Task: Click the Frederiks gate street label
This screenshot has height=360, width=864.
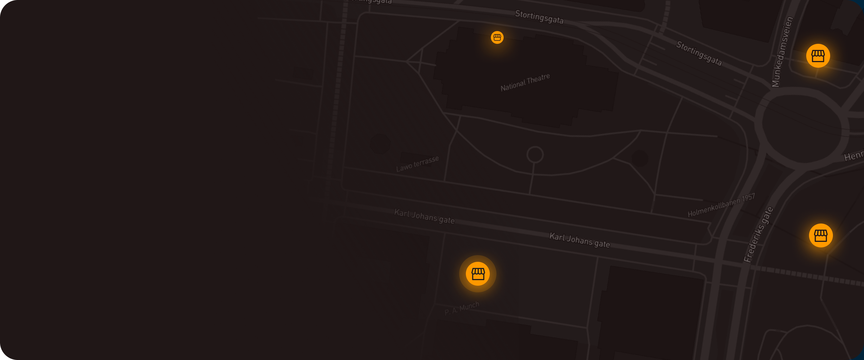Action: tap(758, 235)
